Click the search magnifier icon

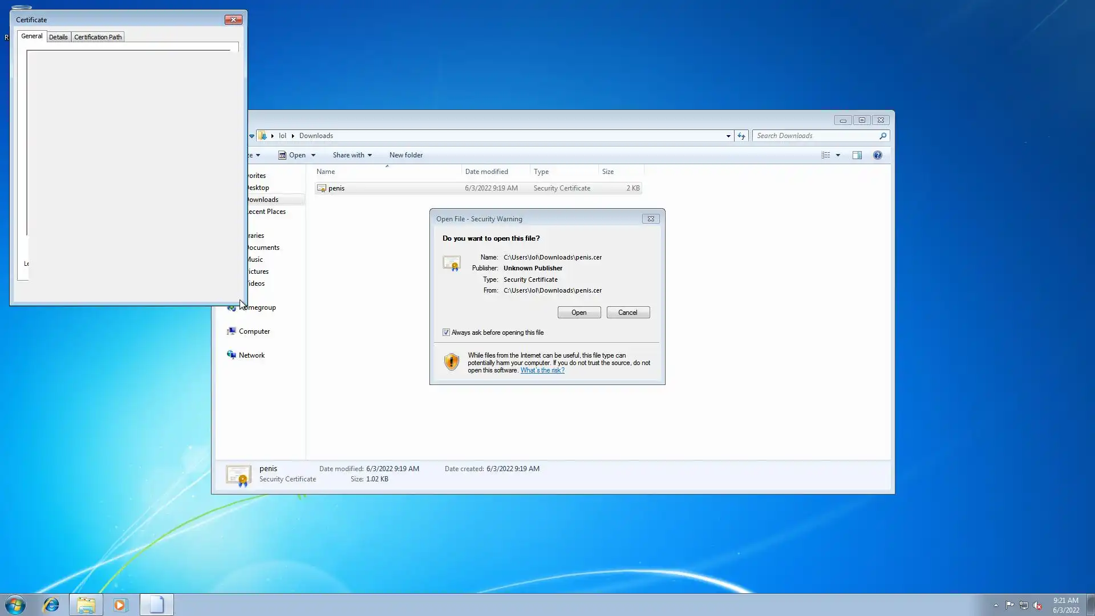[882, 136]
